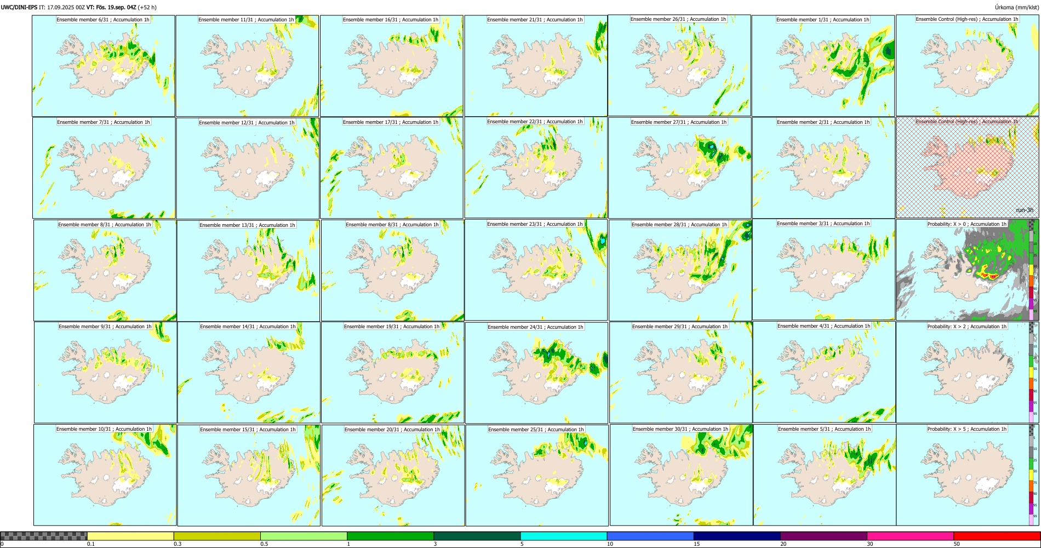This screenshot has height=548, width=1041.
Task: Click the Ensemble member 21/31 panel
Action: click(x=536, y=66)
